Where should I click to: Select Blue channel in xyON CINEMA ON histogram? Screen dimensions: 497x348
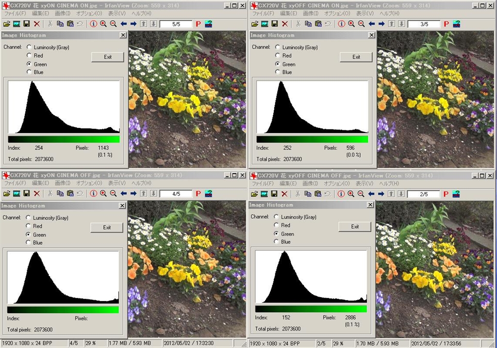(x=29, y=72)
